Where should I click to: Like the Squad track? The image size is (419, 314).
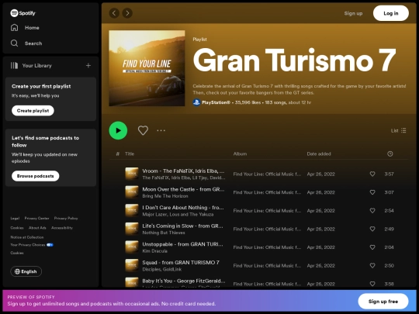[x=372, y=265]
